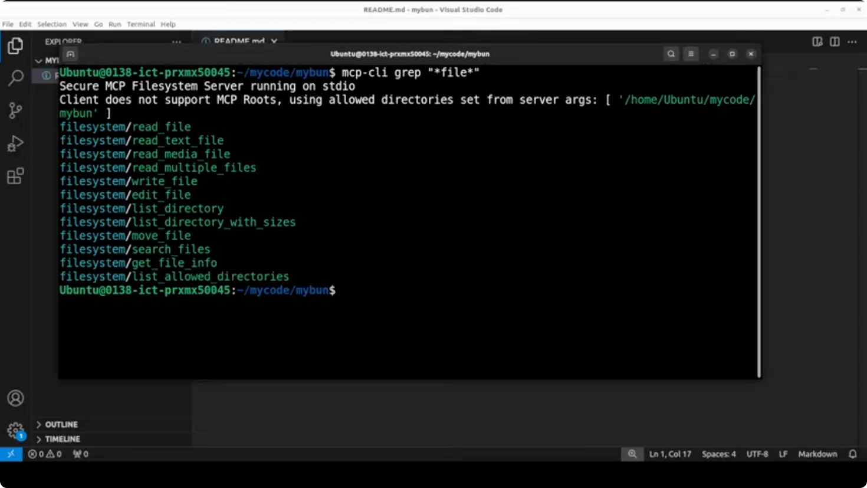
Task: Open the Search view in the activity bar
Action: pyautogui.click(x=15, y=78)
